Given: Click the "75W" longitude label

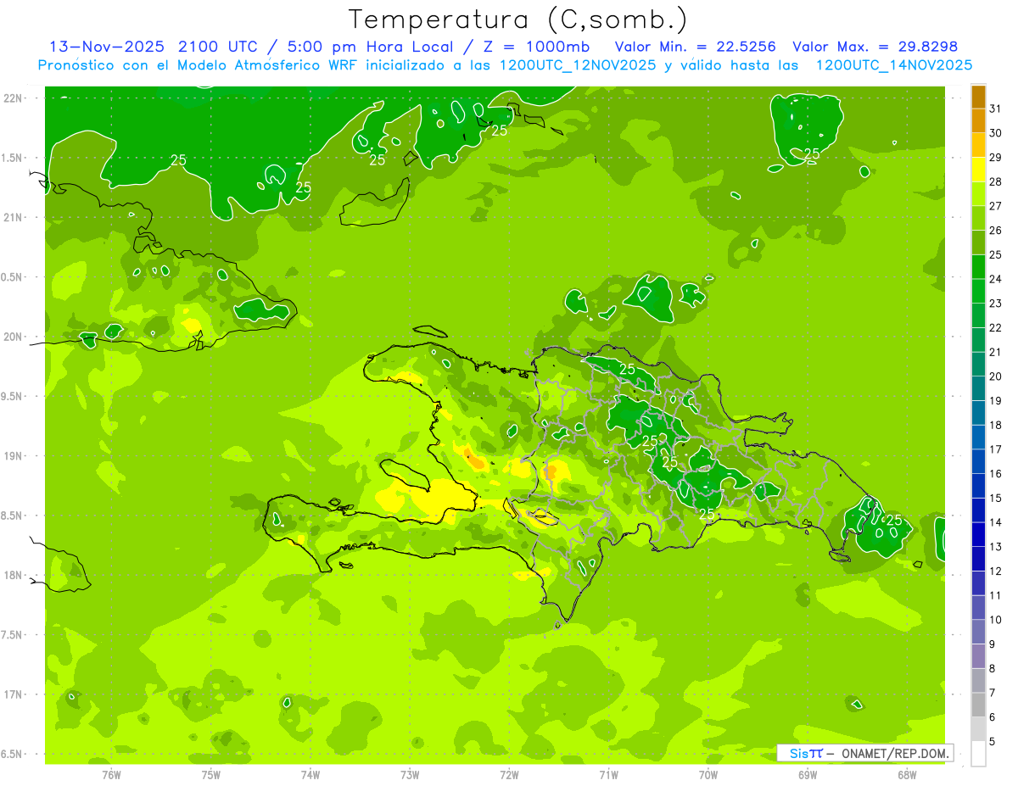Looking at the screenshot, I should (x=211, y=775).
